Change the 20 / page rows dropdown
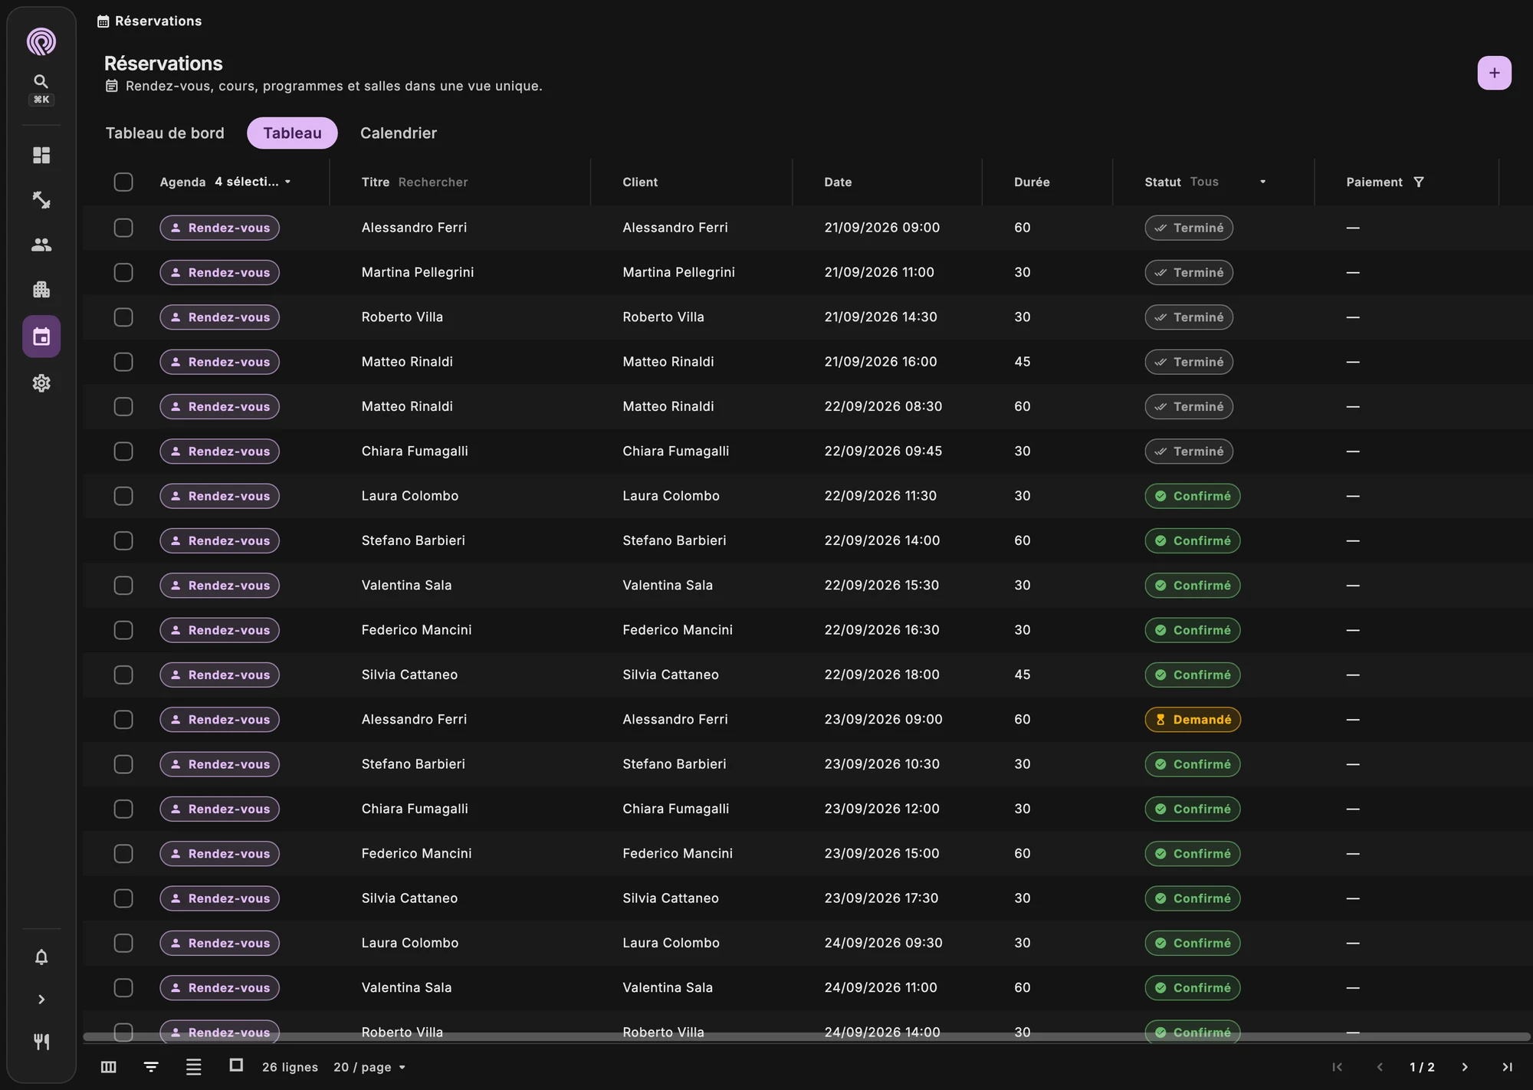The height and width of the screenshot is (1090, 1533). (x=369, y=1067)
